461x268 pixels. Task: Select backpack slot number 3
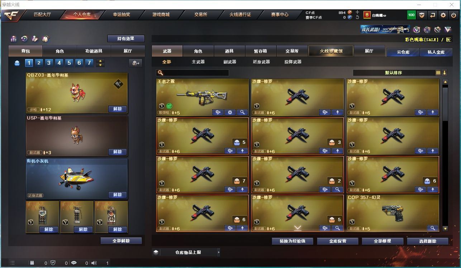pos(49,63)
